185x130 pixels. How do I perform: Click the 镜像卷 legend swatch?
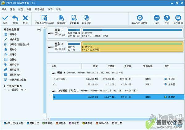point(84,123)
